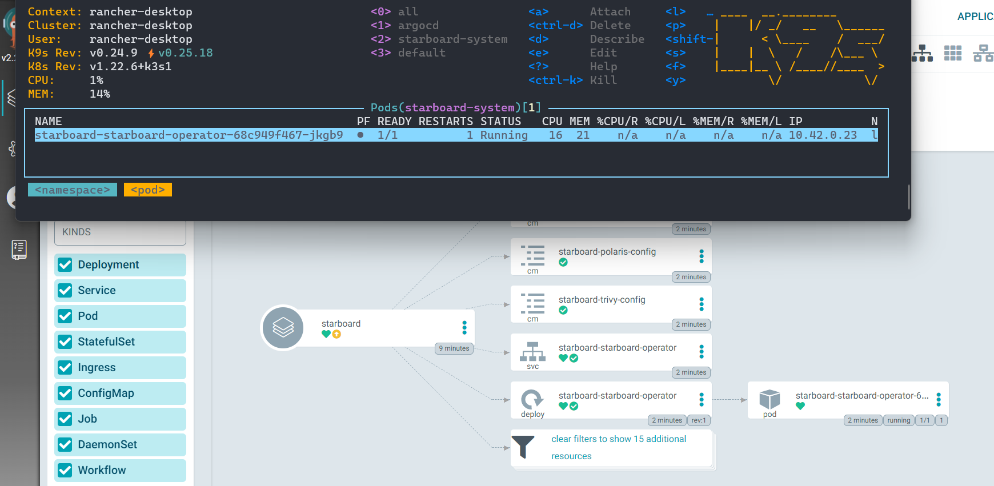Click the funnel filter icon
Image resolution: width=994 pixels, height=486 pixels.
[523, 447]
